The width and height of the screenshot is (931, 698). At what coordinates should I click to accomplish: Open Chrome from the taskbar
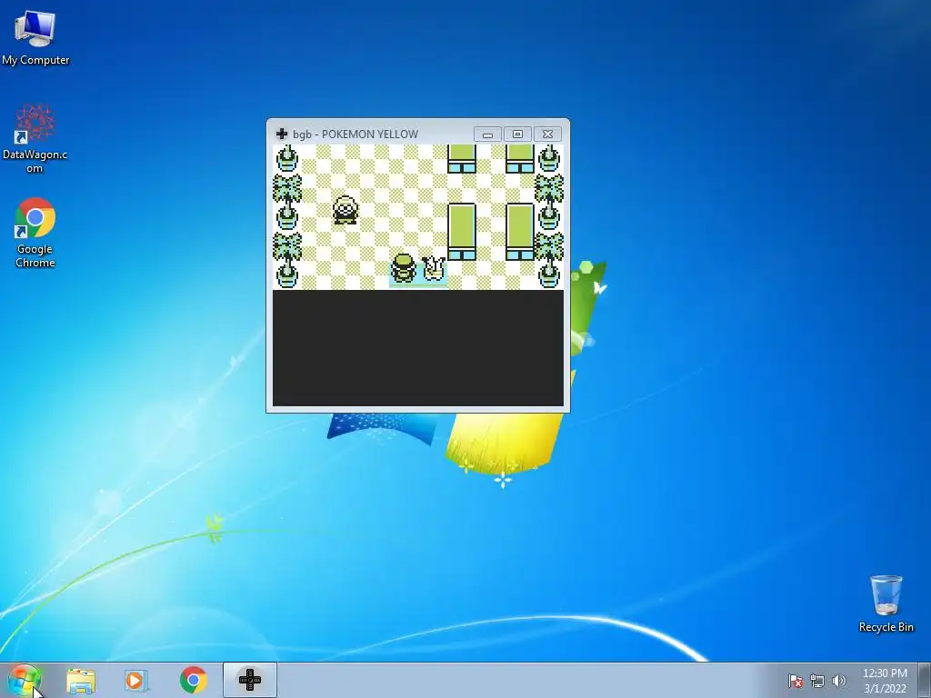[193, 680]
